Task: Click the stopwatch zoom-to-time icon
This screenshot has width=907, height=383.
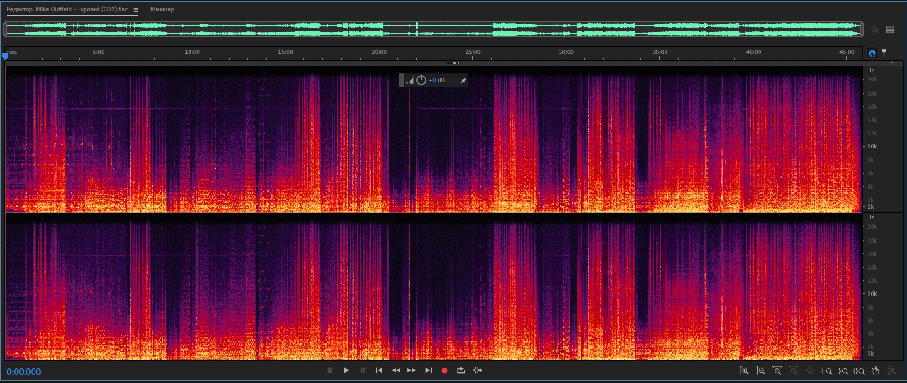Action: [875, 371]
